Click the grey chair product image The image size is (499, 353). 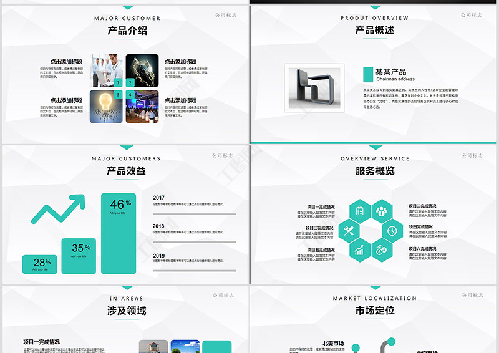pyautogui.click(x=315, y=89)
